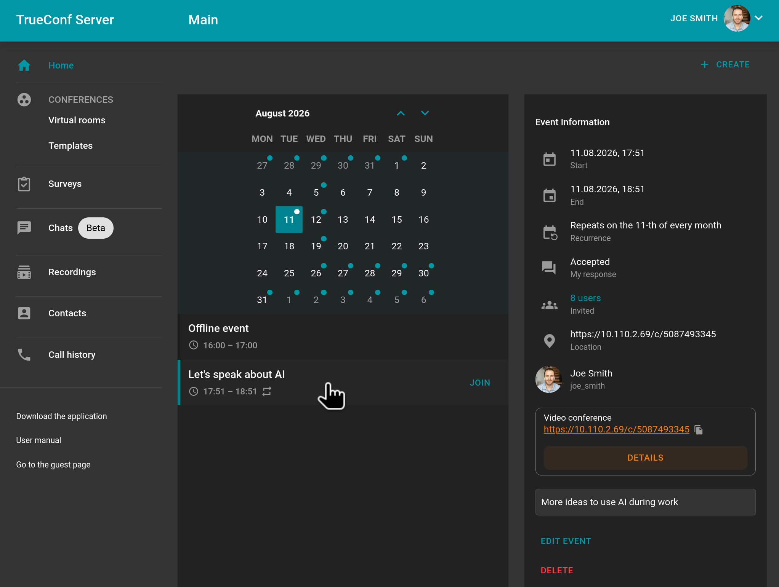Select August 19 in the calendar
This screenshot has width=779, height=587.
pos(316,246)
